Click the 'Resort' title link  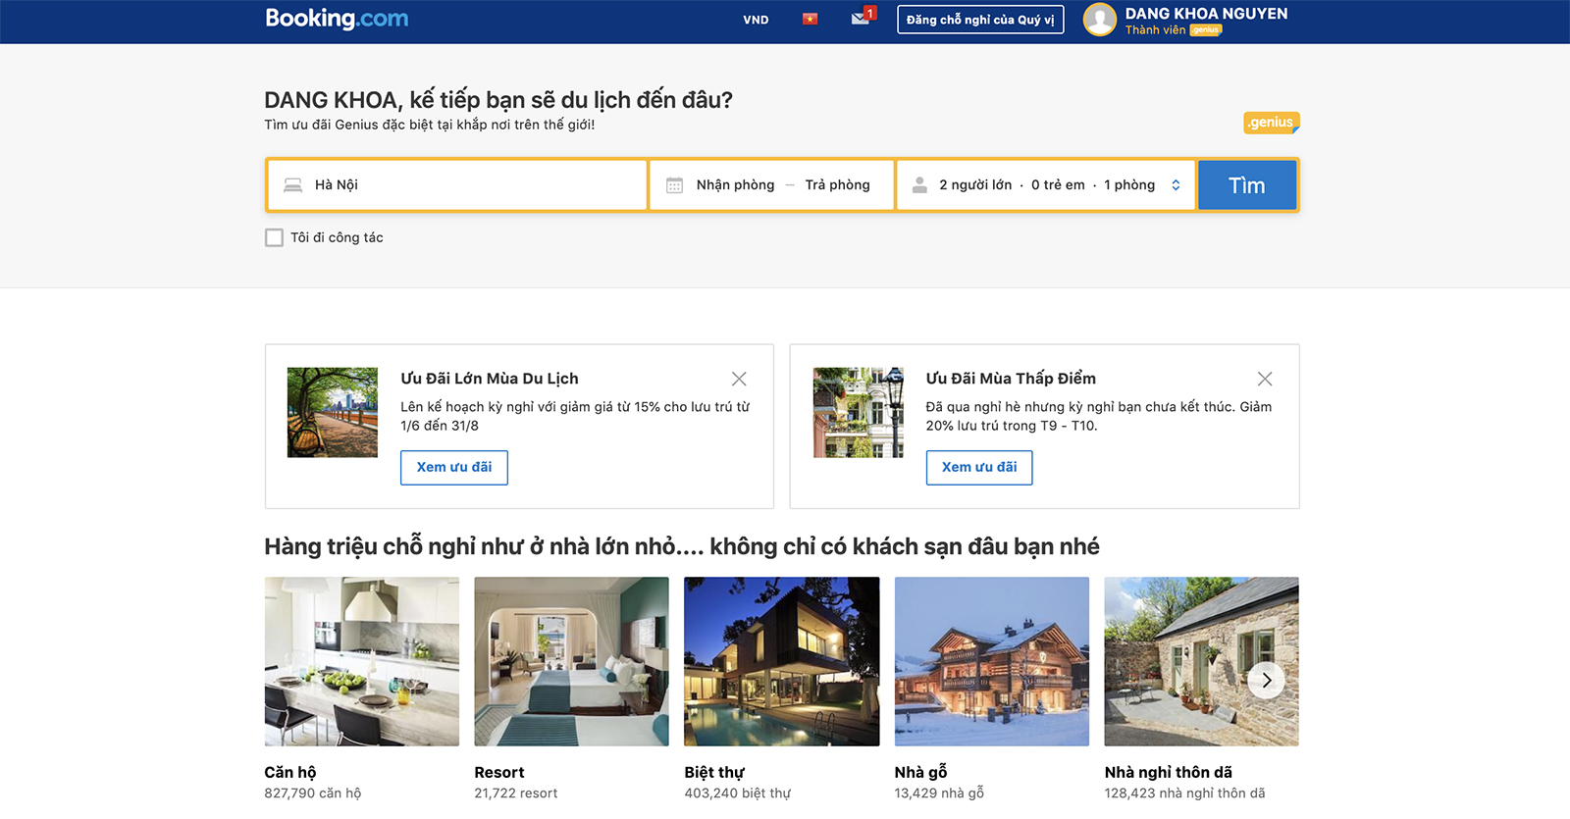coord(499,772)
